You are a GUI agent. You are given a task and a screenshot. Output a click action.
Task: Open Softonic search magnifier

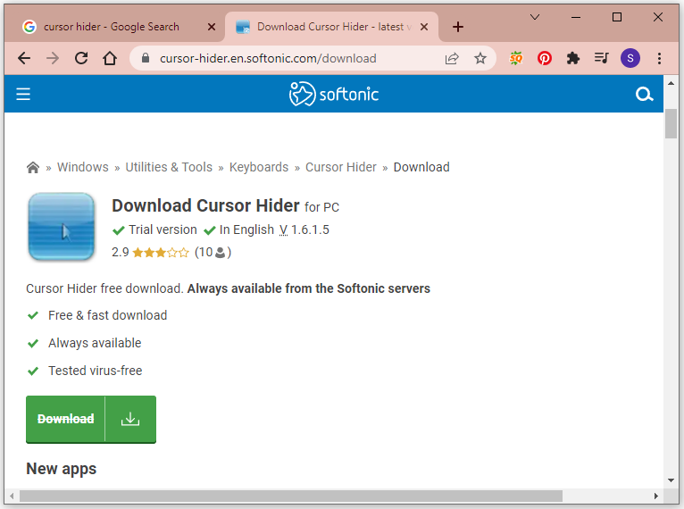(x=644, y=94)
